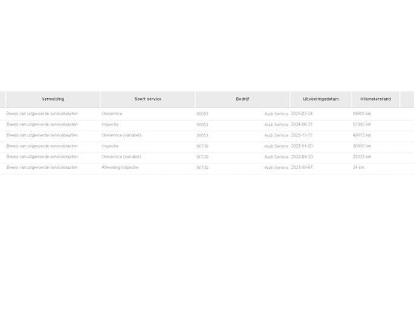Select the Aflevering Inspectie row
The image size is (414, 310).
(120, 168)
